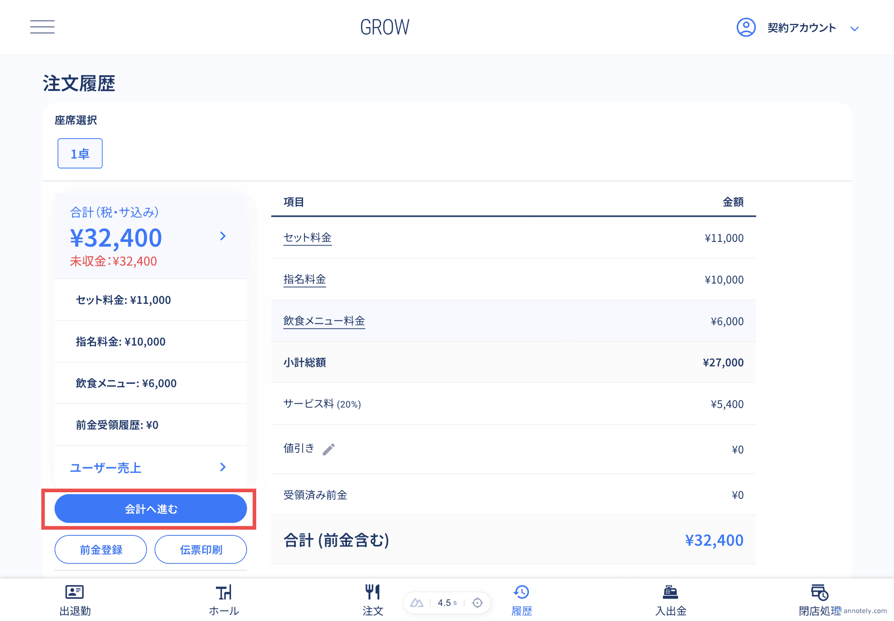Image resolution: width=894 pixels, height=621 pixels.
Task: Click the 伝票印刷 print button
Action: [x=201, y=550]
